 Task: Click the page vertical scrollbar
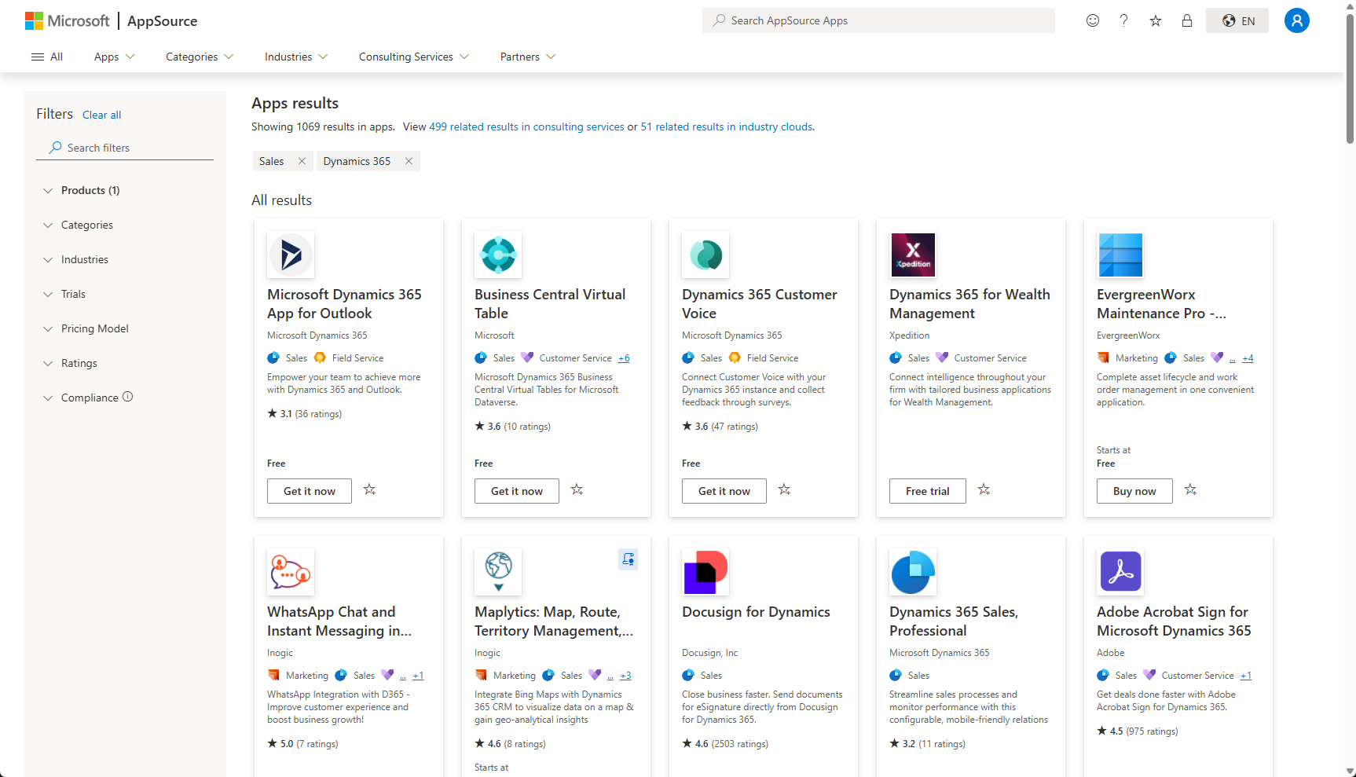[1350, 79]
